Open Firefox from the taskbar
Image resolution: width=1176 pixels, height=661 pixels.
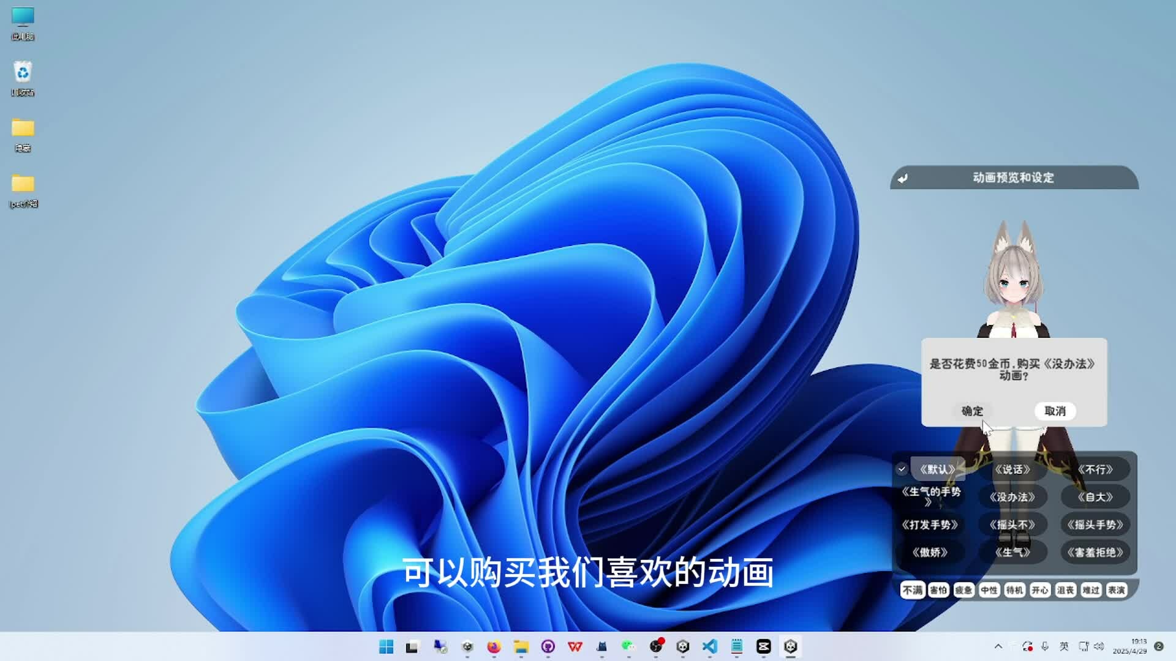tap(494, 646)
